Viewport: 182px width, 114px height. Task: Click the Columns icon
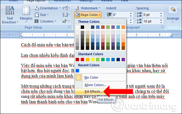coord(37,21)
